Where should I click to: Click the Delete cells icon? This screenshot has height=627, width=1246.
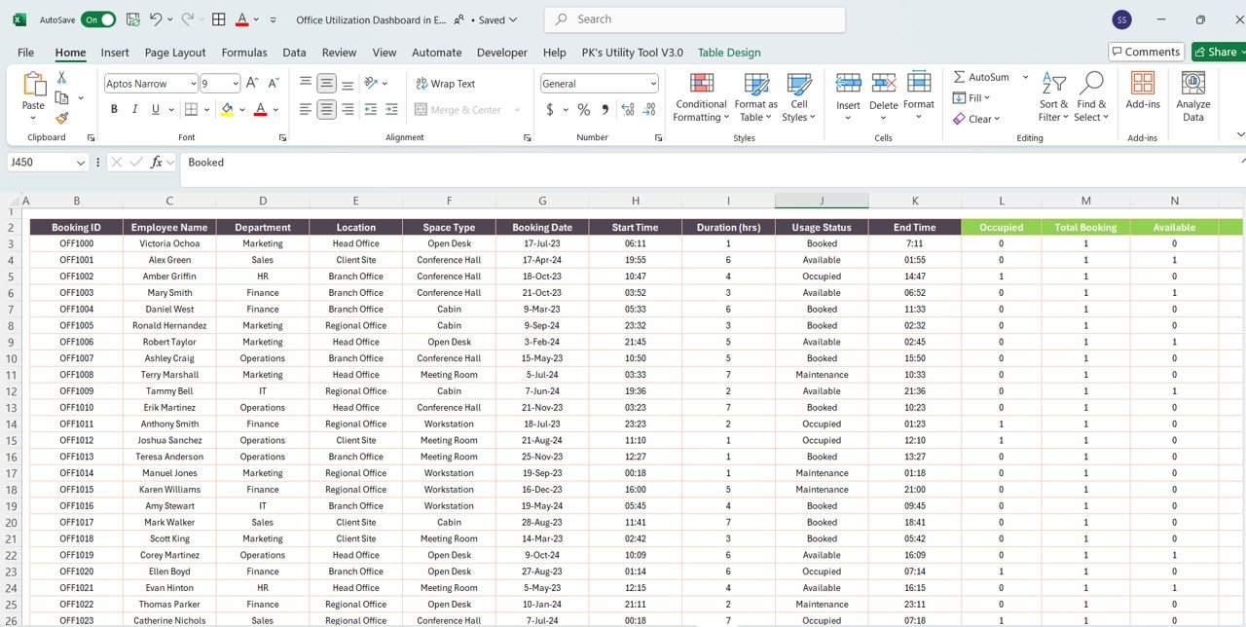[884, 84]
